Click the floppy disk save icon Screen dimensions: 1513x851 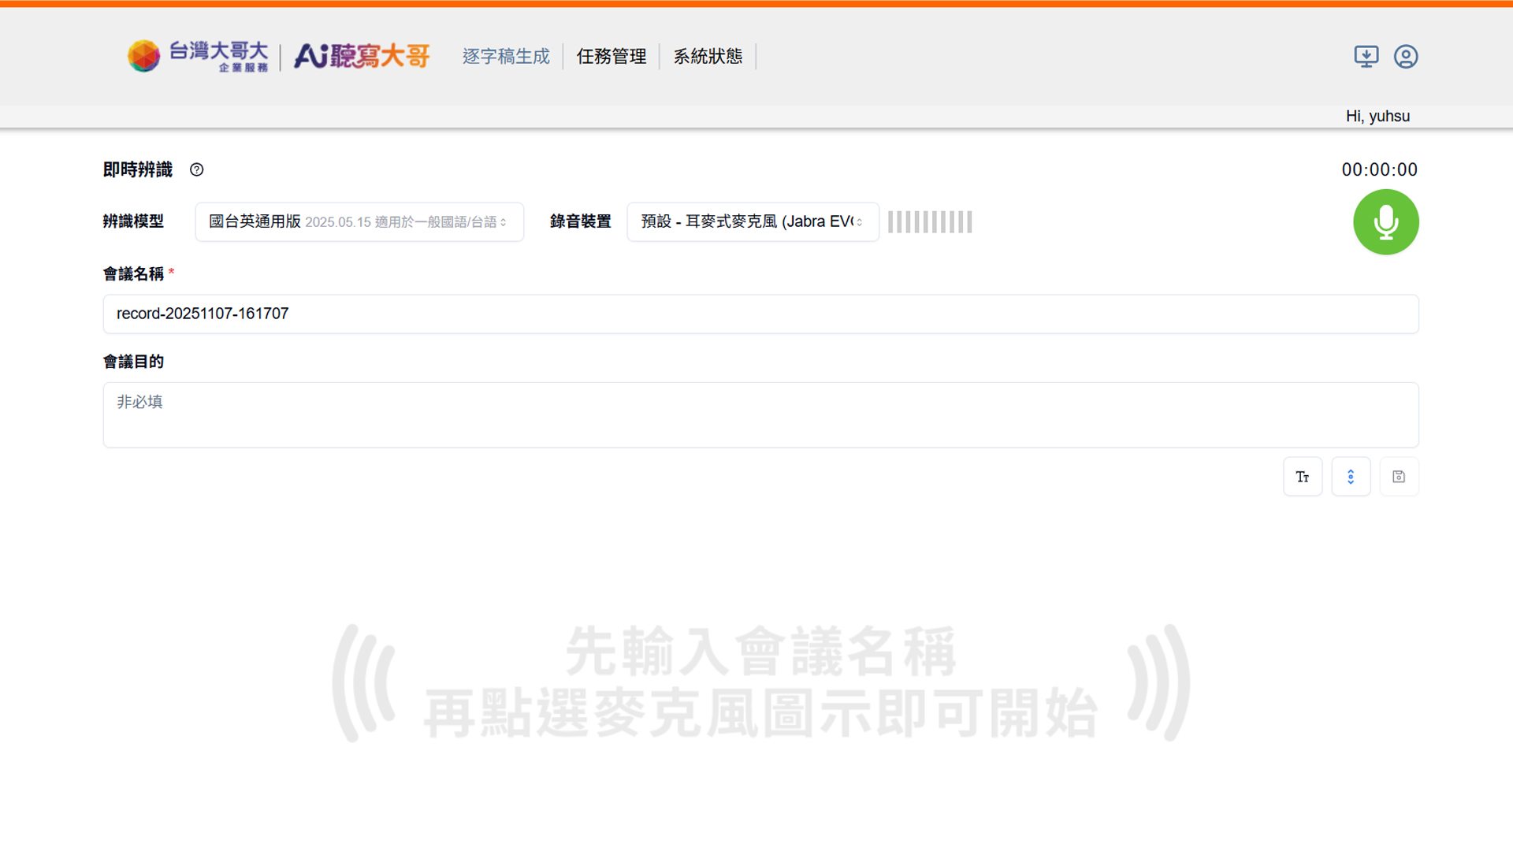point(1399,477)
